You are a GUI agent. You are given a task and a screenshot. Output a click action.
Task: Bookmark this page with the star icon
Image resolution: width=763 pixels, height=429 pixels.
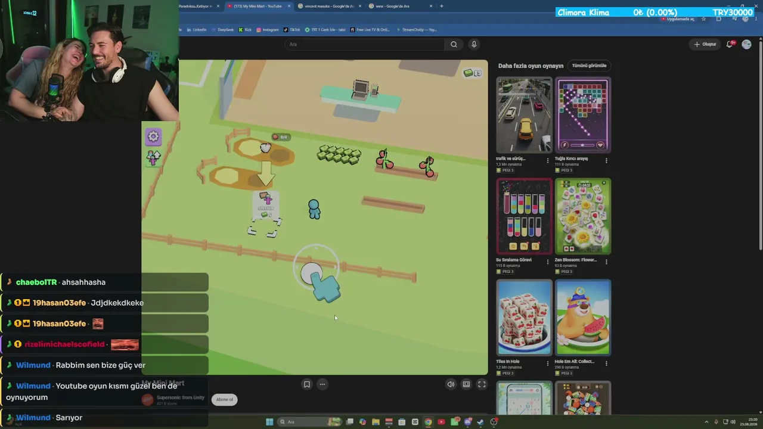(703, 19)
